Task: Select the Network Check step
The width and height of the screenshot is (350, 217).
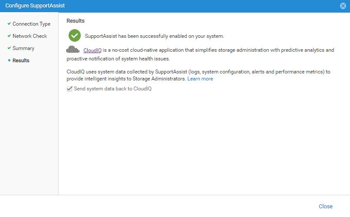Action: 30,36
